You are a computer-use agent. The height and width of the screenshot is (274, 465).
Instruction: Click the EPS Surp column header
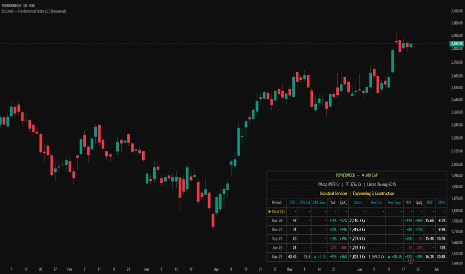point(320,203)
